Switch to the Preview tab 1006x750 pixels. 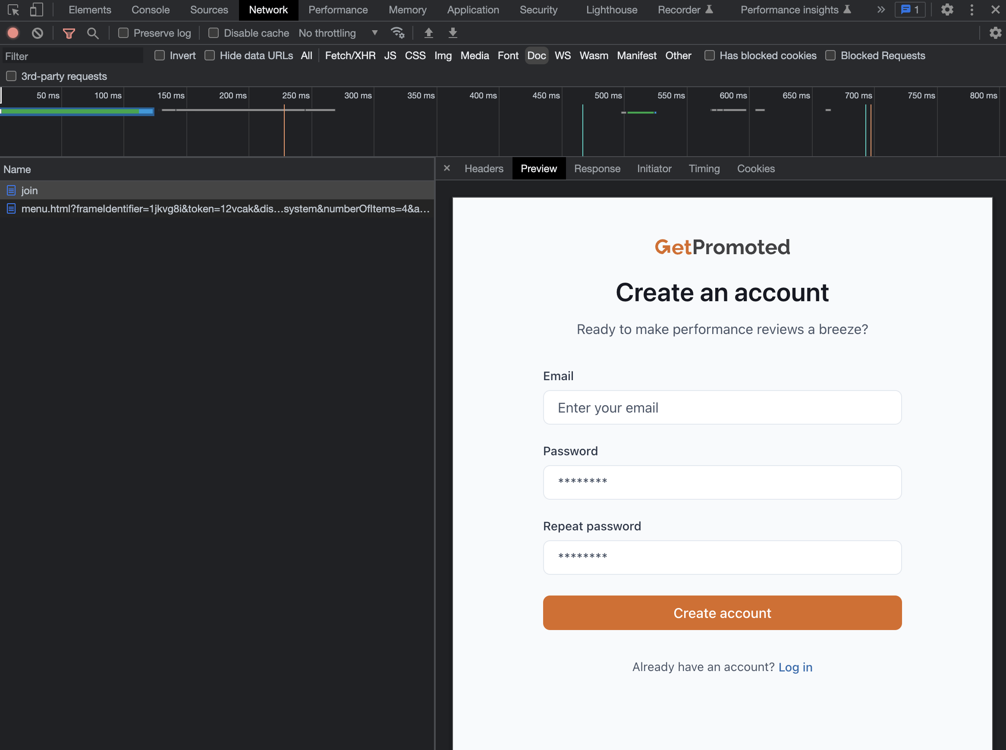point(538,169)
